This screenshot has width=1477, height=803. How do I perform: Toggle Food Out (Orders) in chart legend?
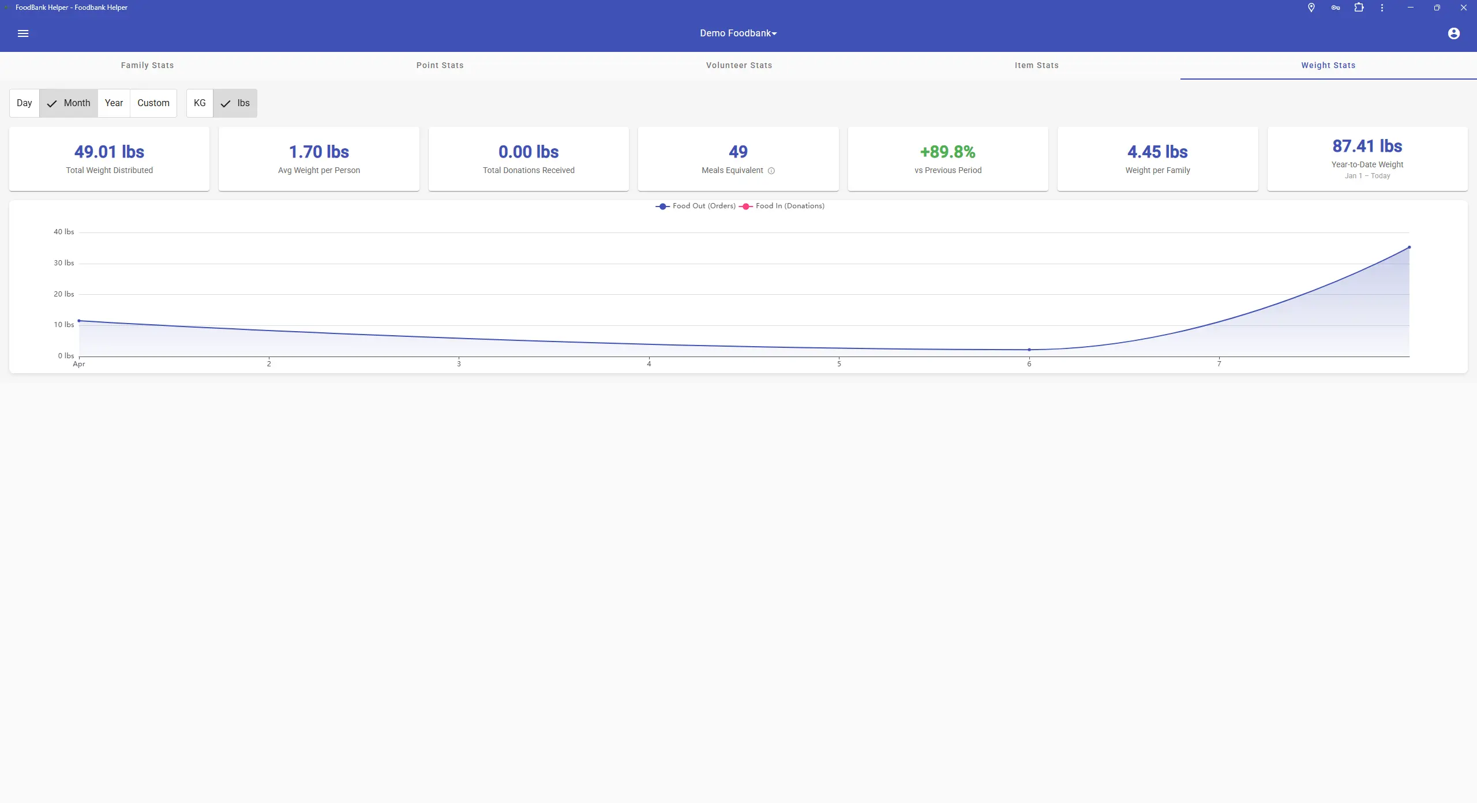click(x=704, y=206)
